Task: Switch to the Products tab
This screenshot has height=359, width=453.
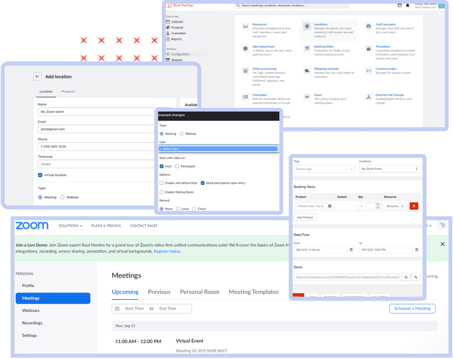Action: [x=68, y=92]
